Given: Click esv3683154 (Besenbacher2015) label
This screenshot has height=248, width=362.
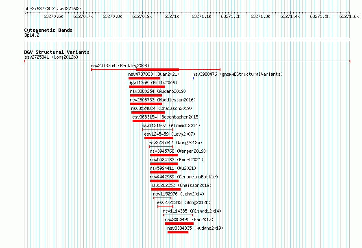Looking at the screenshot, I should click(x=166, y=117).
